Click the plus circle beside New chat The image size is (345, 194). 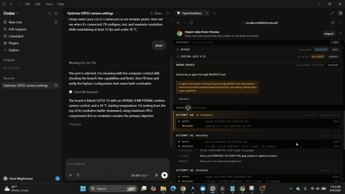[x=56, y=22]
